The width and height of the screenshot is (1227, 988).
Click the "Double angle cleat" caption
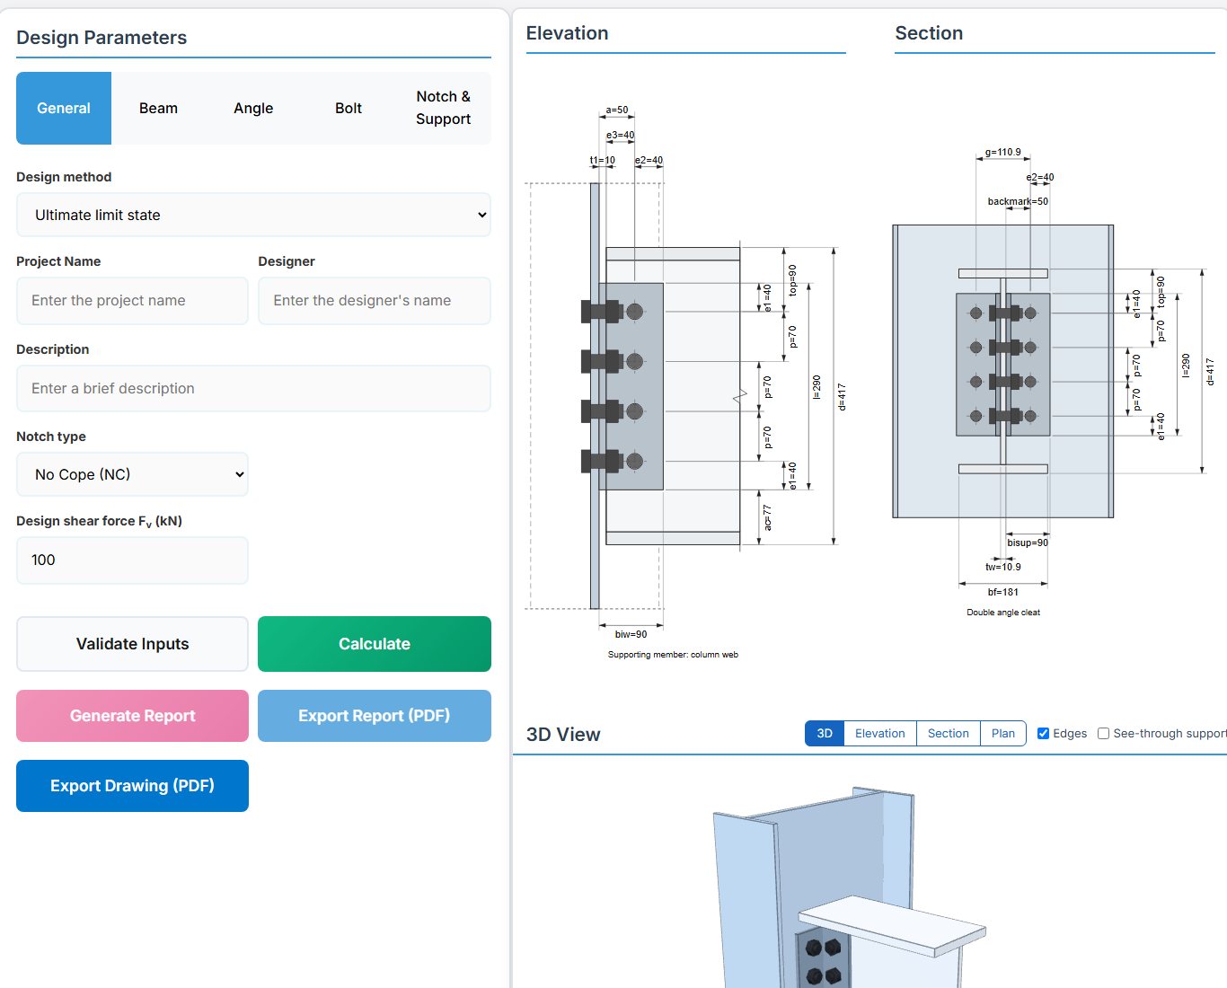point(1003,613)
